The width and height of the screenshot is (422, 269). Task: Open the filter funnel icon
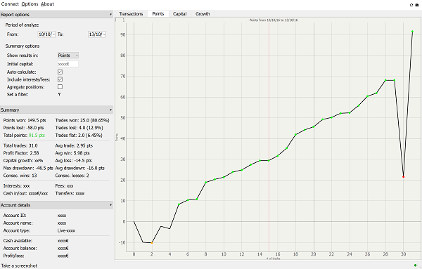pyautogui.click(x=59, y=94)
